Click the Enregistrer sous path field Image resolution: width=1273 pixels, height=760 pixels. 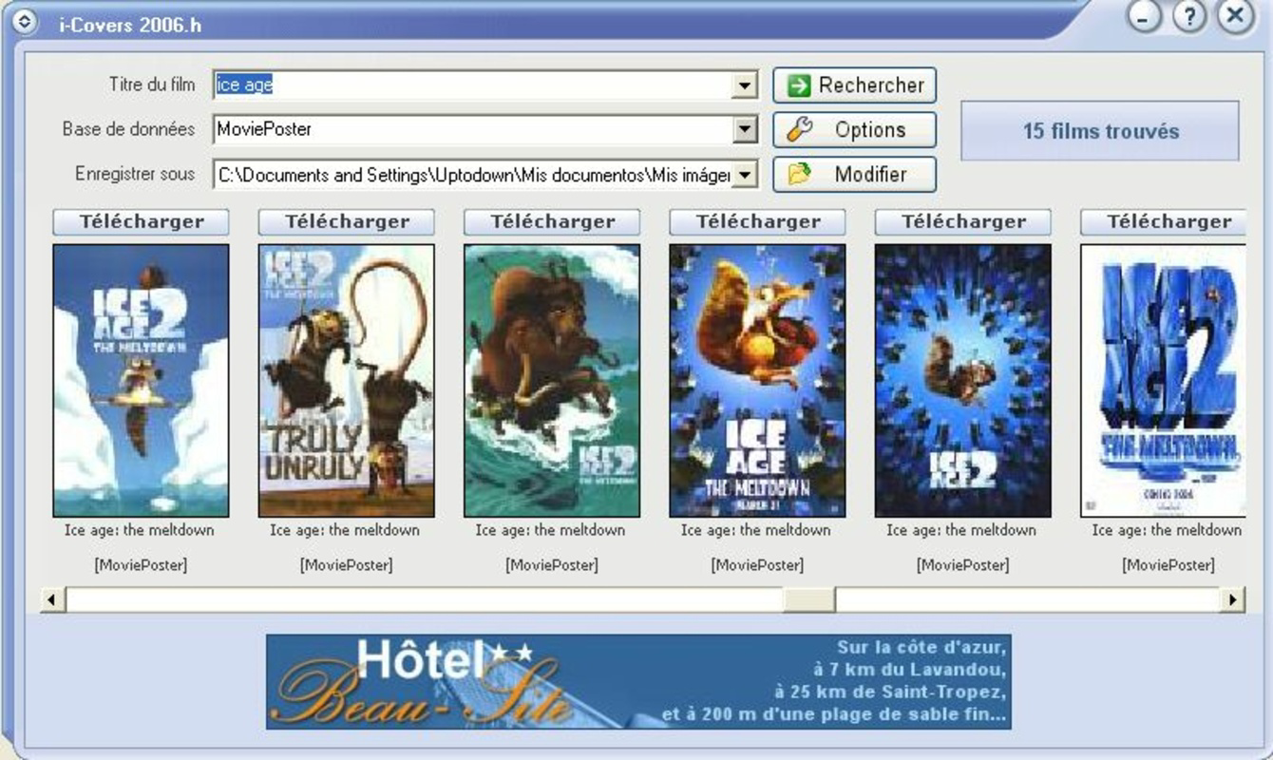474,175
